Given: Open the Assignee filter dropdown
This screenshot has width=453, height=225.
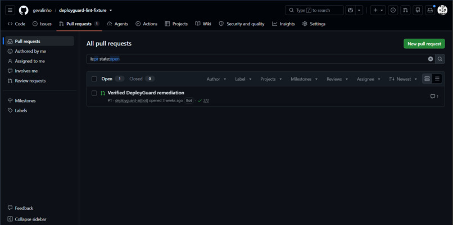Looking at the screenshot, I should 368,79.
